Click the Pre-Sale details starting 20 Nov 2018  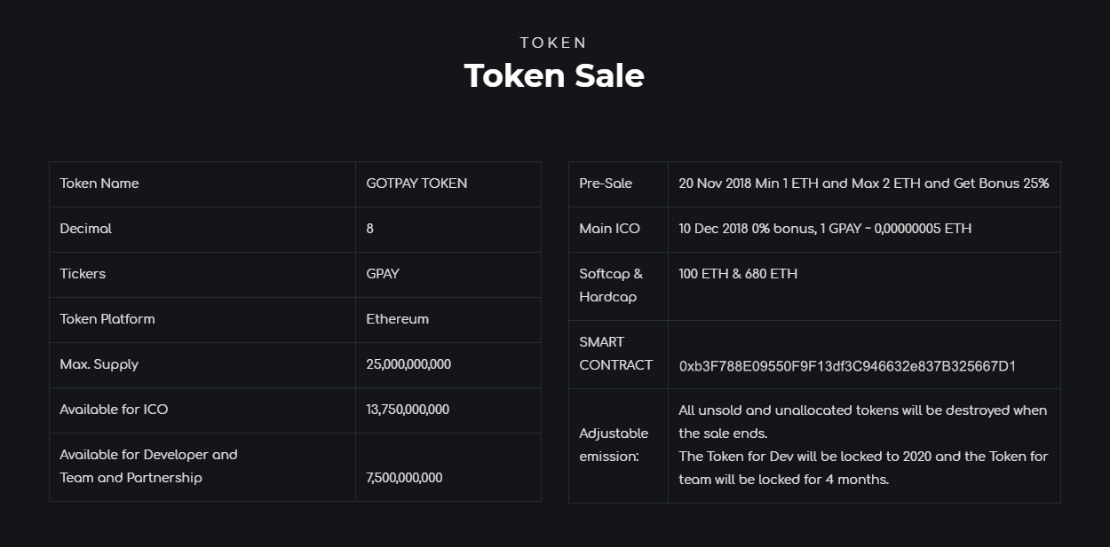864,184
